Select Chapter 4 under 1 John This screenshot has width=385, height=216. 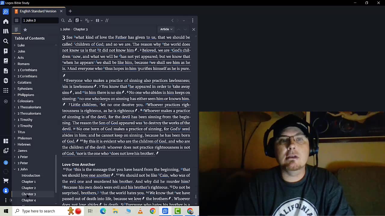click(x=29, y=200)
